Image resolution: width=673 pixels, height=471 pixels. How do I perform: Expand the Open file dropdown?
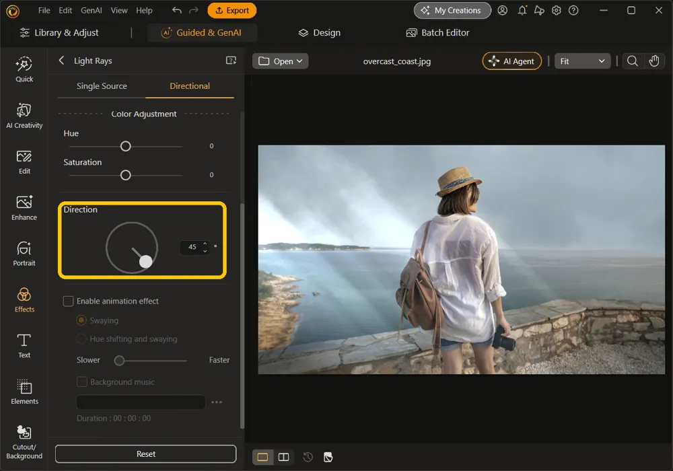click(280, 61)
